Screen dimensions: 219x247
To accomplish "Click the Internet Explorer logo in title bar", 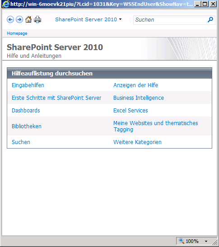I will [x=6, y=4].
